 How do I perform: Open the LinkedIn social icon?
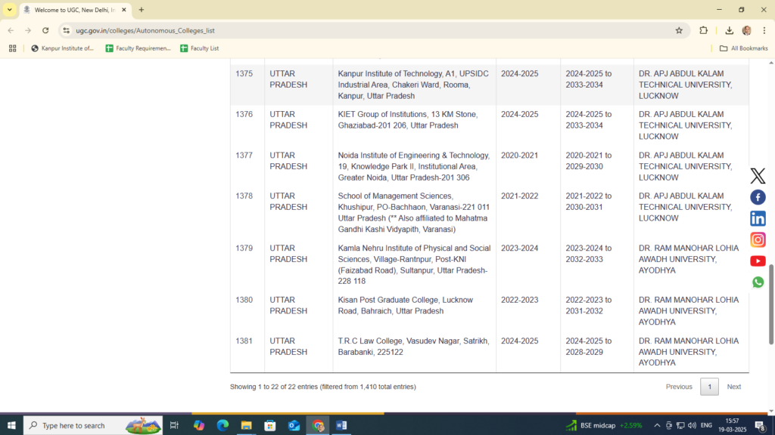758,218
